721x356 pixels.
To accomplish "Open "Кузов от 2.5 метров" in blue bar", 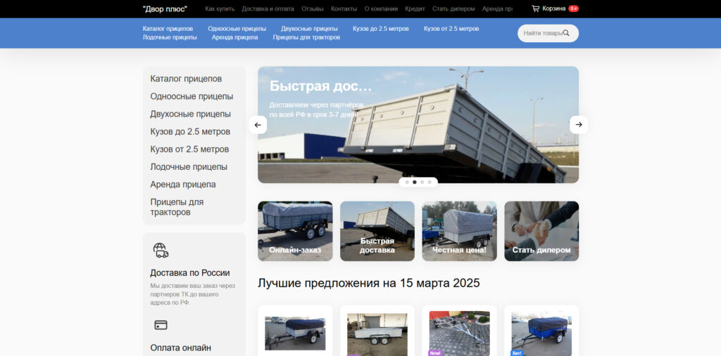I will click(x=451, y=29).
